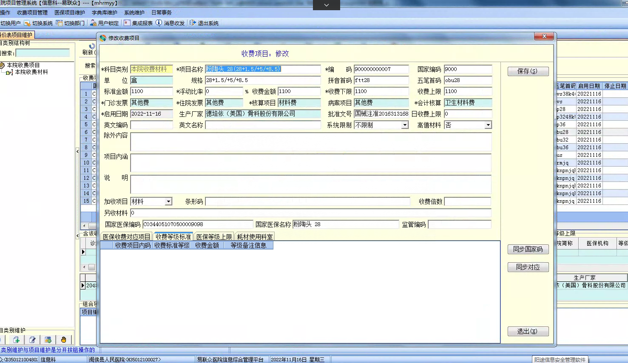The width and height of the screenshot is (628, 363).
Task: Click the 国家编码 input field
Action: pos(468,69)
